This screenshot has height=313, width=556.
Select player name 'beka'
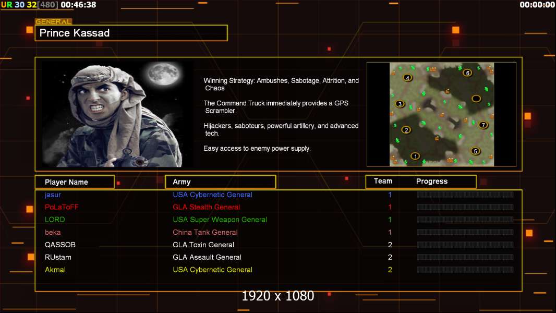click(x=53, y=232)
